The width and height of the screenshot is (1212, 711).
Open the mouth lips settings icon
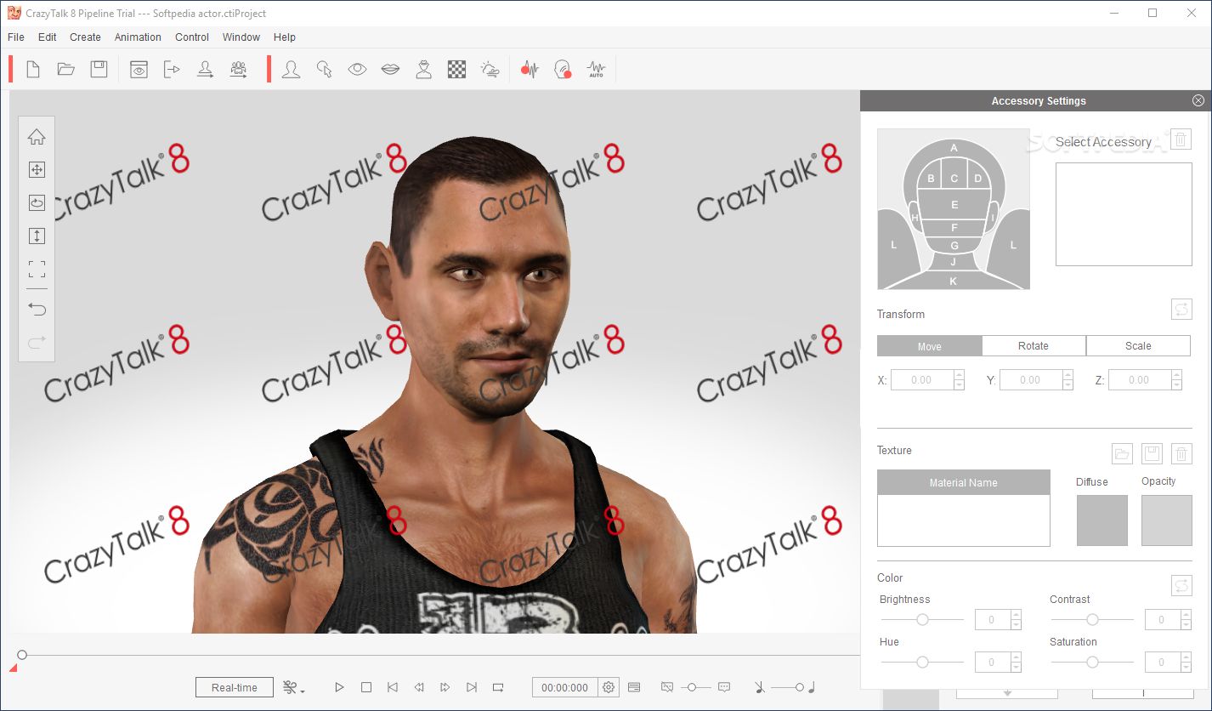click(390, 70)
